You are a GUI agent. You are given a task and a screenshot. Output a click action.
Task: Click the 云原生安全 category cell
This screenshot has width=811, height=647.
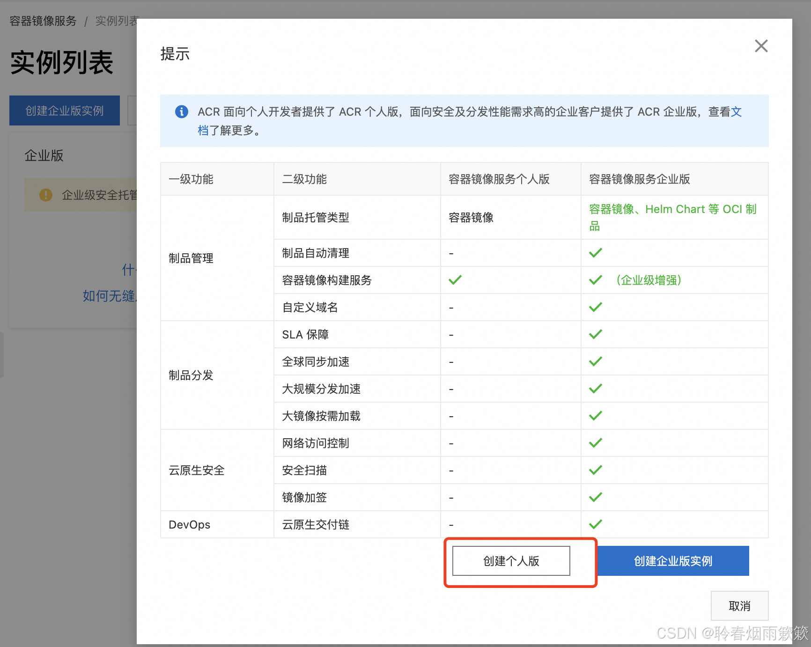(217, 470)
